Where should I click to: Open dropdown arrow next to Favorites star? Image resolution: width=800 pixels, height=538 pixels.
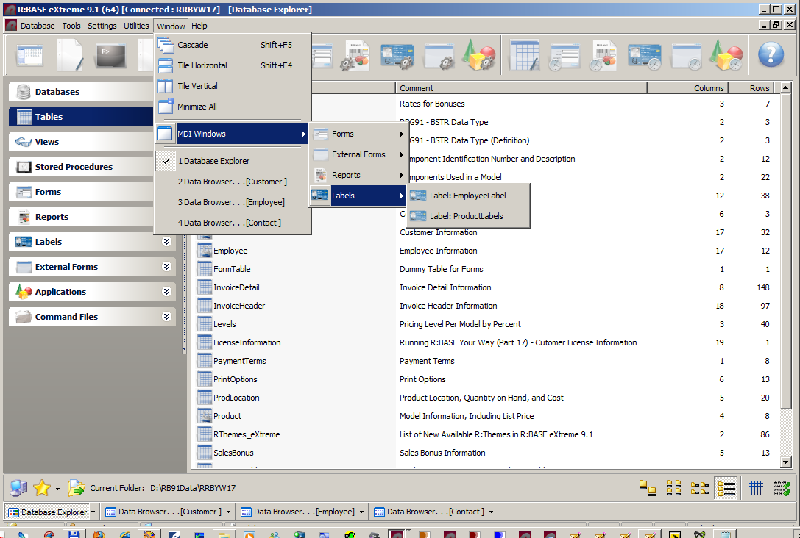[57, 488]
